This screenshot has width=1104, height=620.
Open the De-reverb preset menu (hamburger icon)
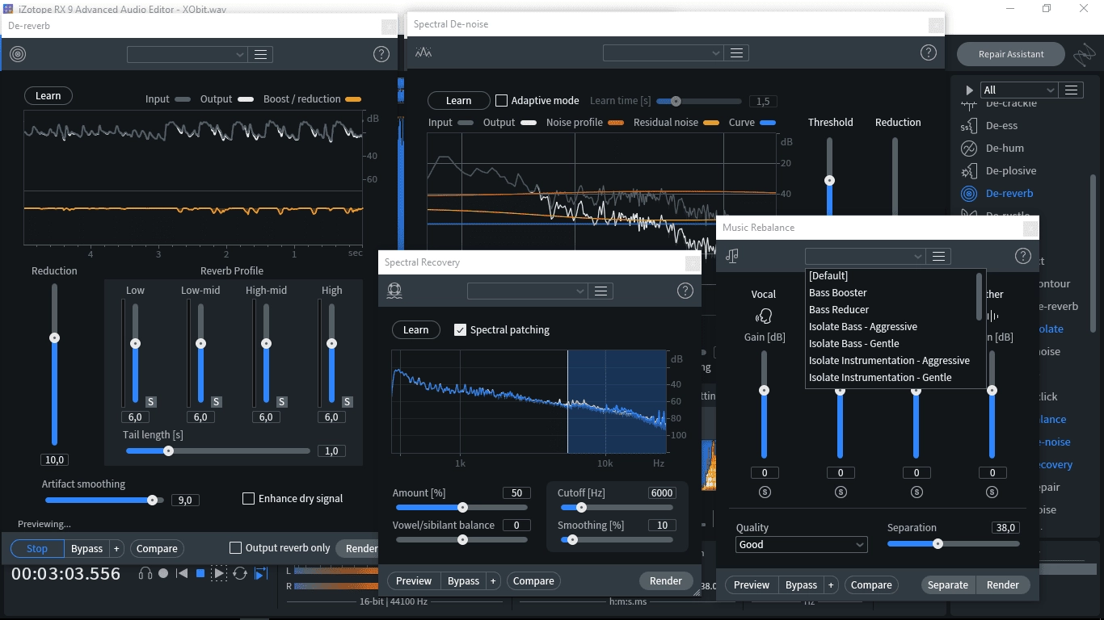click(x=260, y=54)
